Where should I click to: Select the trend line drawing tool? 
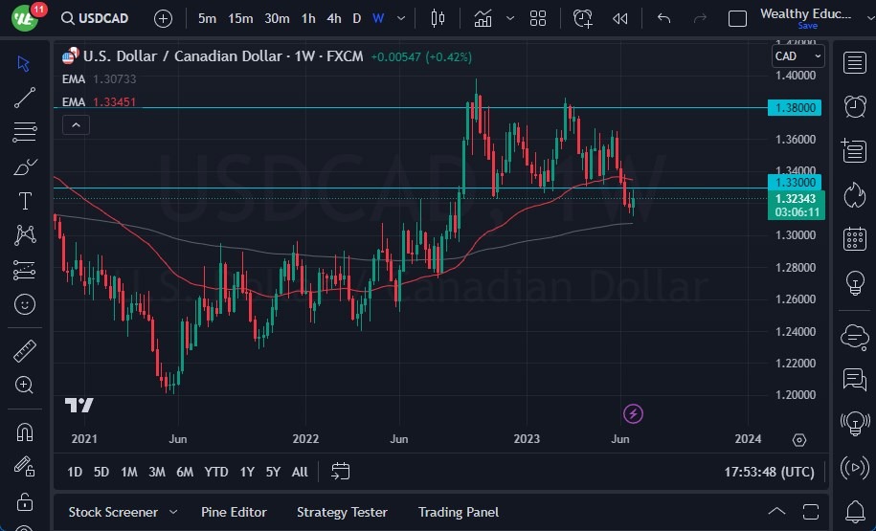pyautogui.click(x=25, y=97)
